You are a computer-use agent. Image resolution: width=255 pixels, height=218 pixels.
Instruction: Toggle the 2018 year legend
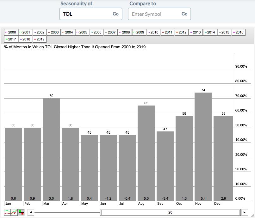point(25,39)
